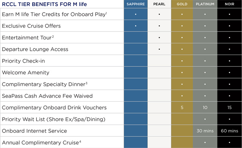The image size is (242, 148).
Task: Click the PEARL column header
Action: click(159, 4)
